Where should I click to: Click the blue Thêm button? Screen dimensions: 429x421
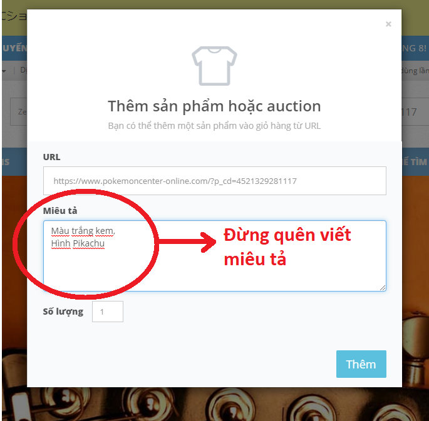pyautogui.click(x=361, y=364)
